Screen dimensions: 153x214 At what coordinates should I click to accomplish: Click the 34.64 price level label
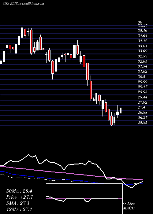[x=143, y=36]
